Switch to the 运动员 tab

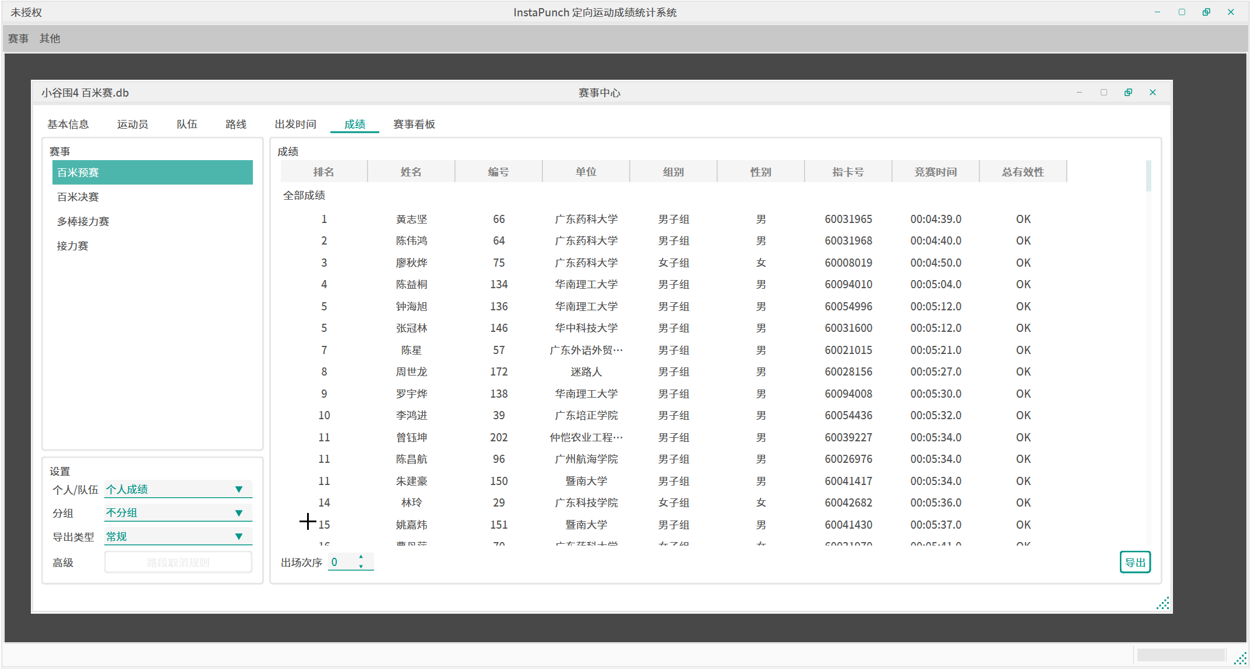pyautogui.click(x=132, y=124)
